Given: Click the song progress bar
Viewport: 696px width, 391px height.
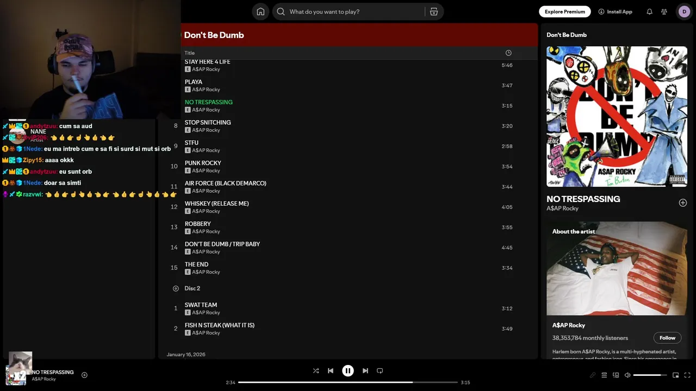Looking at the screenshot, I should (348, 382).
